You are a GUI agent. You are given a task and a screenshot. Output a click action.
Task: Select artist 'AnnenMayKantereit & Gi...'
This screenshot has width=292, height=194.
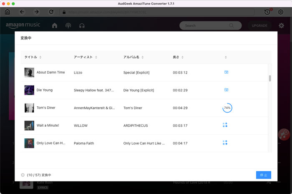click(x=94, y=108)
